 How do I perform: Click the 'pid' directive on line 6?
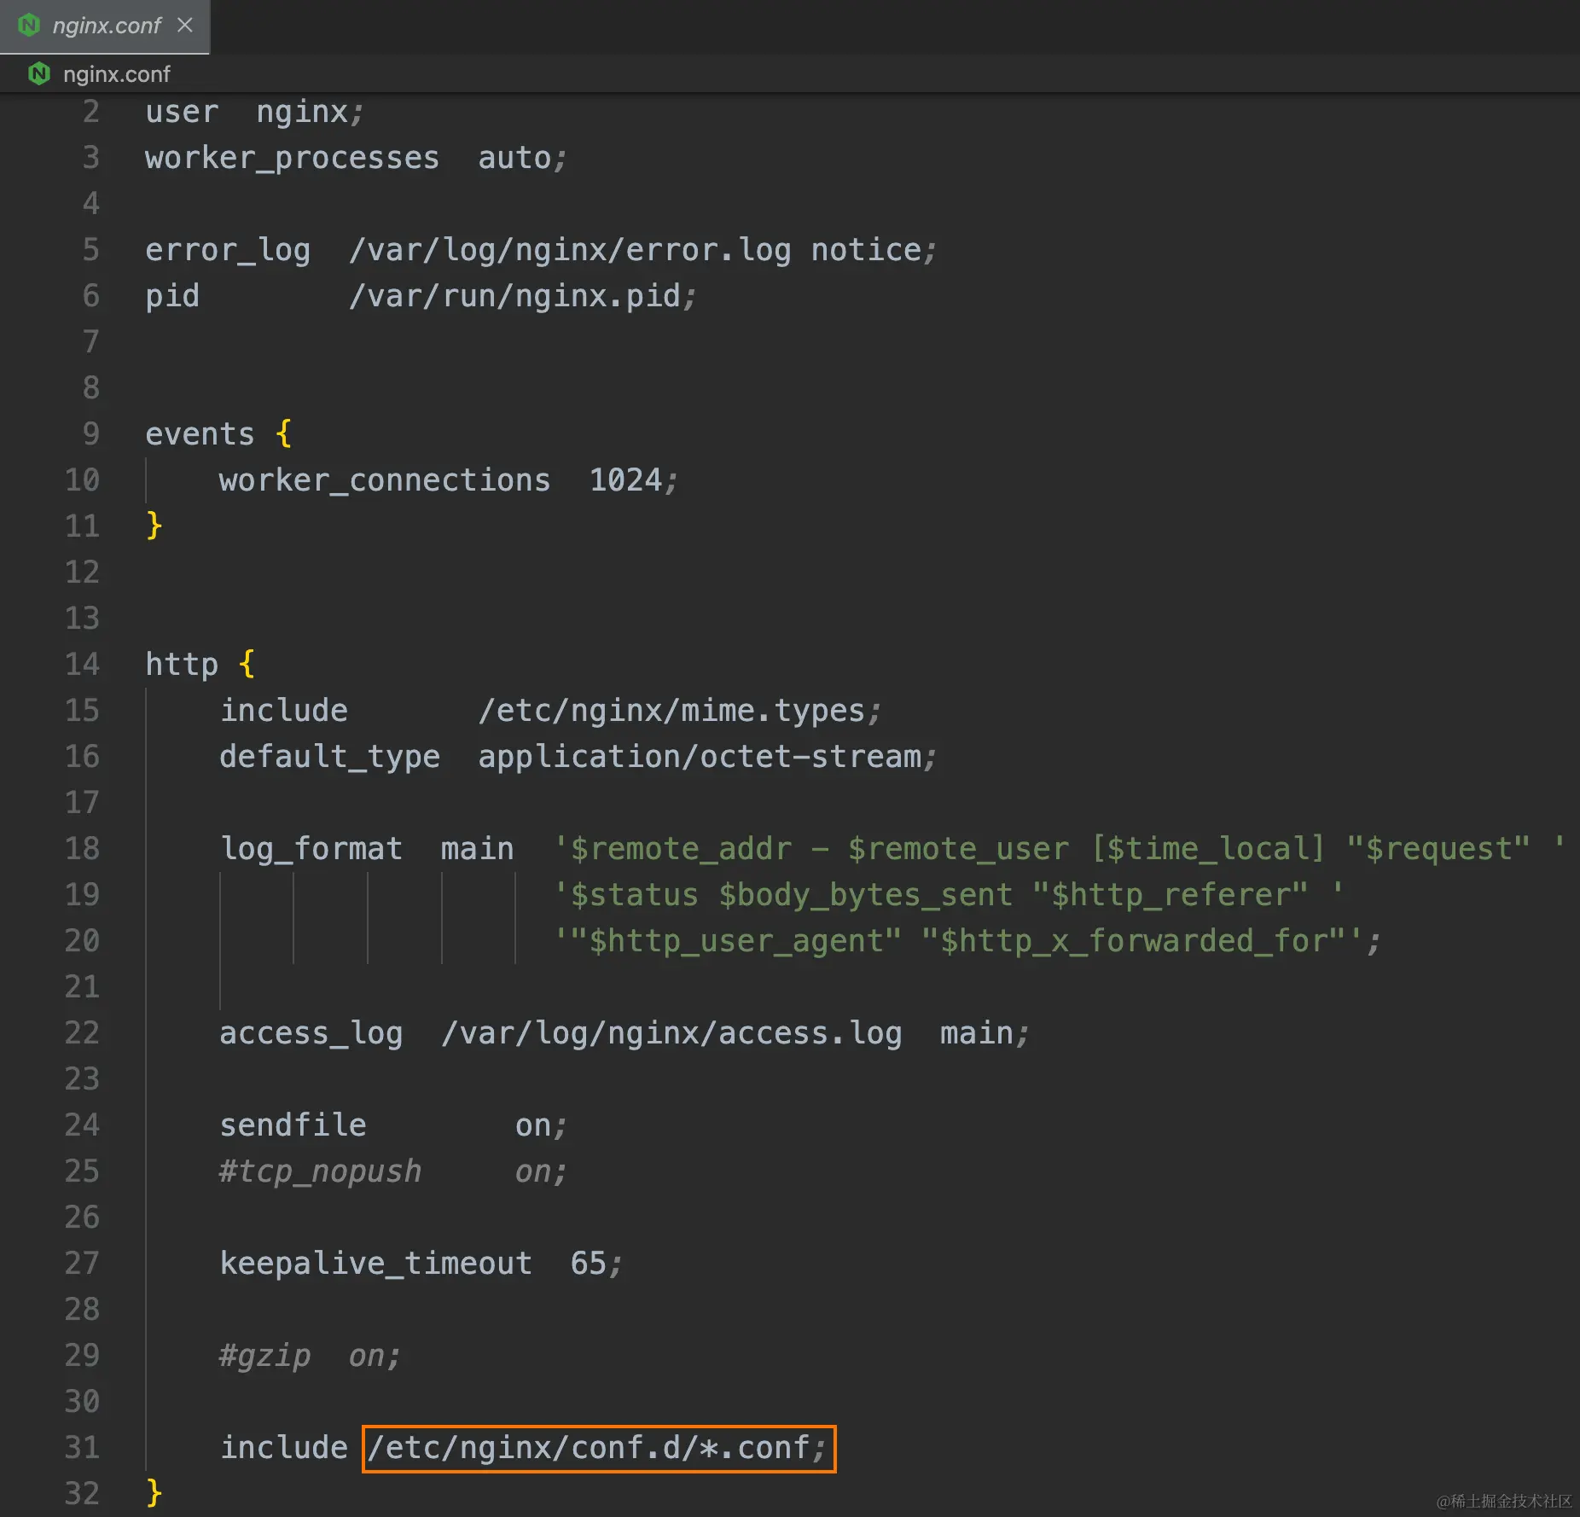(172, 296)
